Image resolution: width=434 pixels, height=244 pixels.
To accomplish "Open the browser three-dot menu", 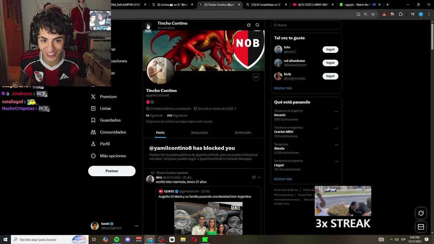I will coord(429,14).
